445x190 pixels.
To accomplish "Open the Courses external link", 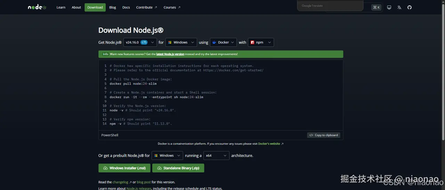I will 172,7.
